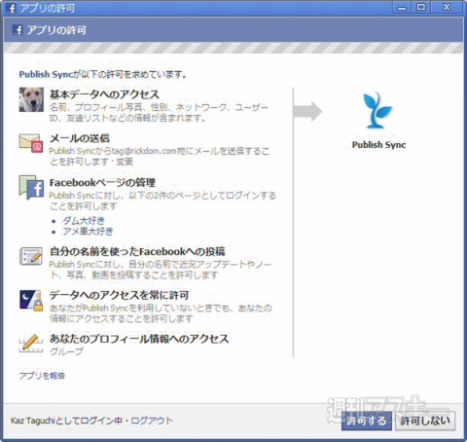
Task: Click the dog profile photo thumbnail
Action: 31,99
